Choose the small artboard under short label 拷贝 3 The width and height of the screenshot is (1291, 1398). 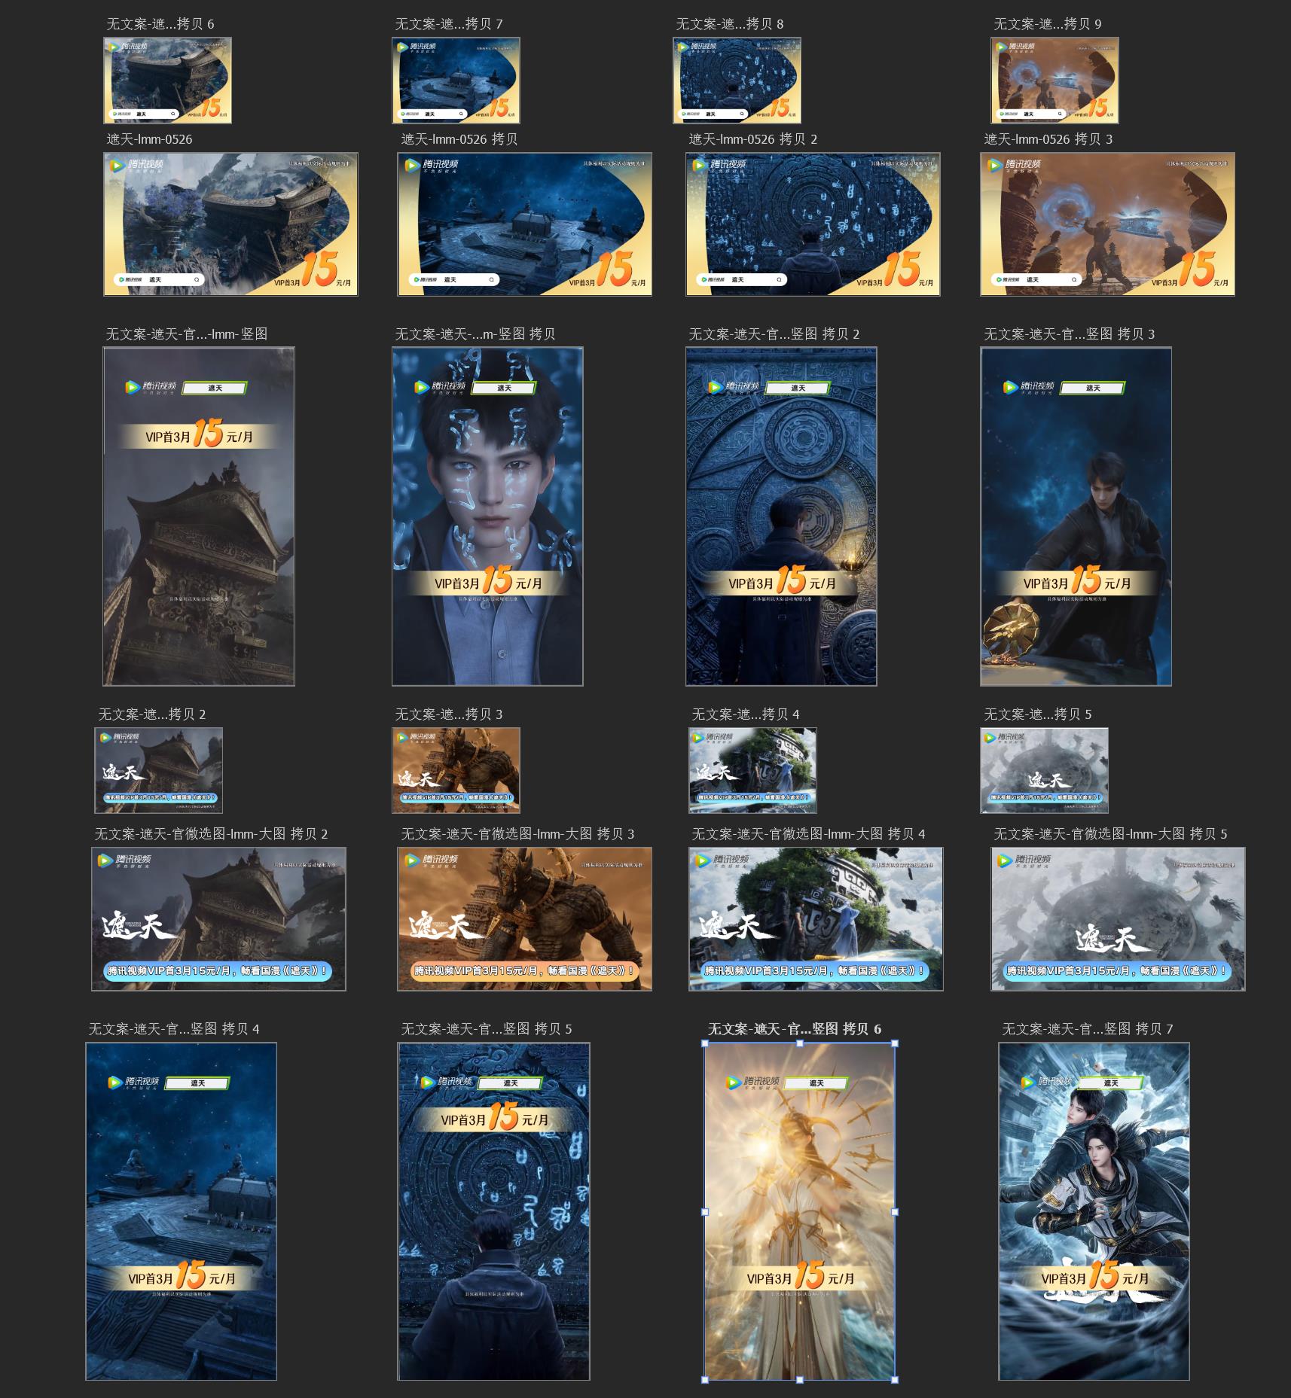[x=456, y=770]
